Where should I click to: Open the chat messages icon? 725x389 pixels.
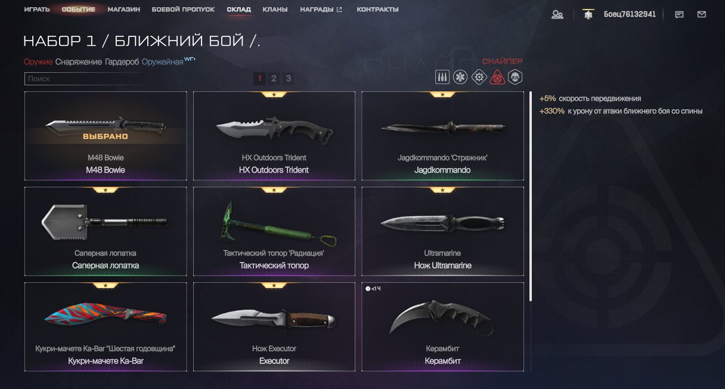(679, 14)
